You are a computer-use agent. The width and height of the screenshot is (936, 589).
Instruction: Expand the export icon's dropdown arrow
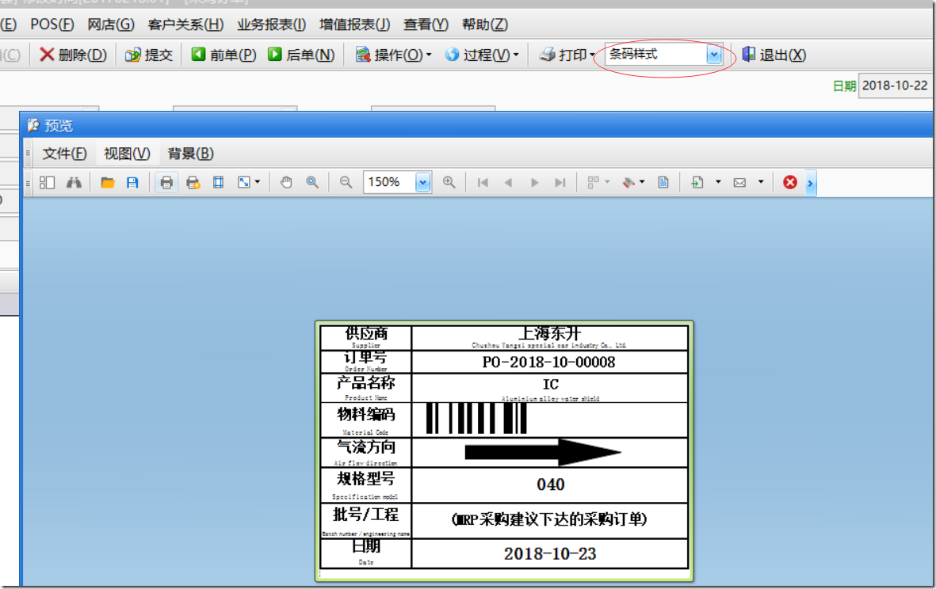(718, 182)
